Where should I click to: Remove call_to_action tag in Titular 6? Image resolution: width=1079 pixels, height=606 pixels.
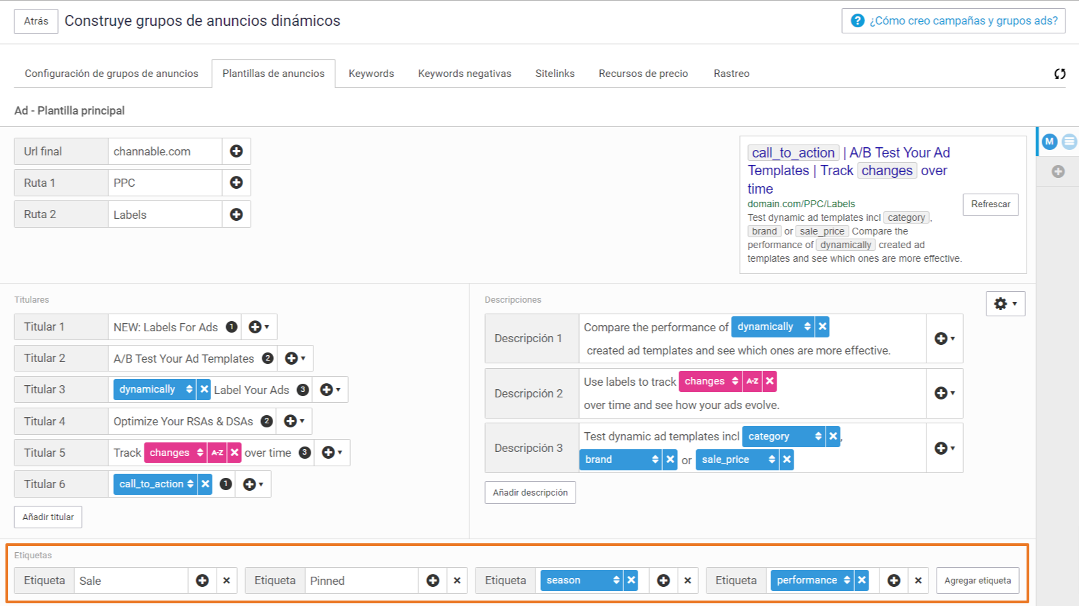tap(205, 484)
